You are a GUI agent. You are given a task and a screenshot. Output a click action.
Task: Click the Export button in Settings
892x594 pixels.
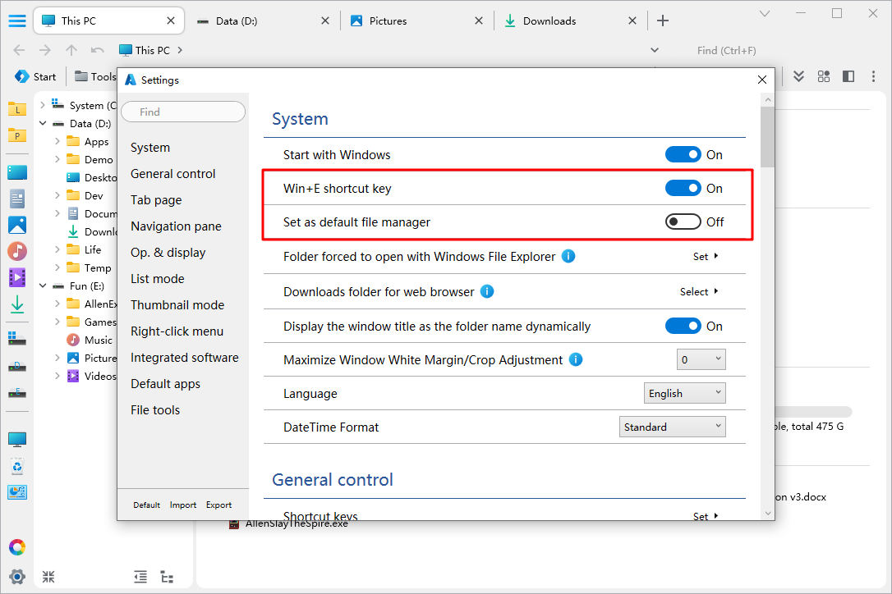[x=218, y=505]
